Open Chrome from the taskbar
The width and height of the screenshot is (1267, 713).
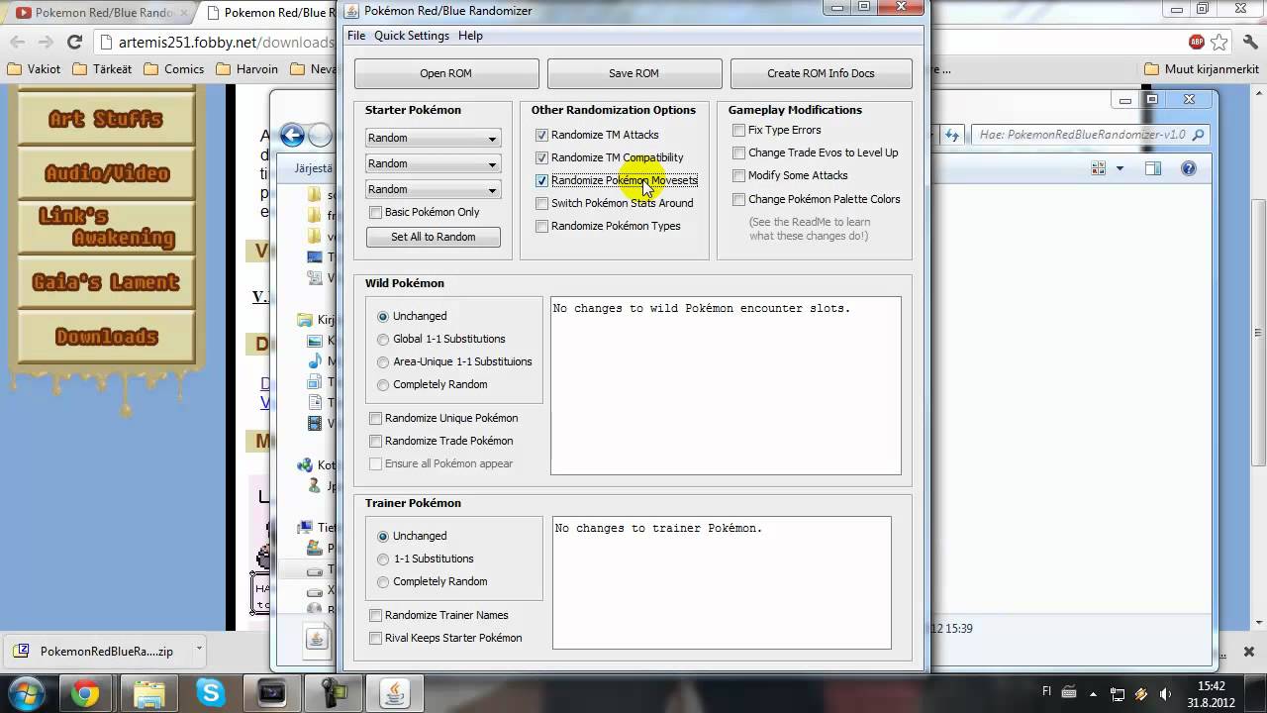click(x=86, y=693)
